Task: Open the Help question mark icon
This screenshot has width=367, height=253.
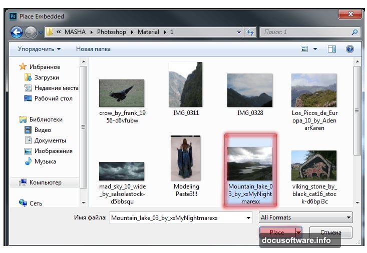Action: pos(349,49)
